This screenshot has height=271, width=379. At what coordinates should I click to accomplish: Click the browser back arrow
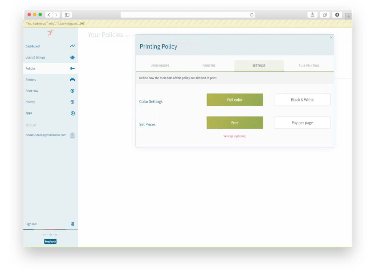tap(49, 14)
